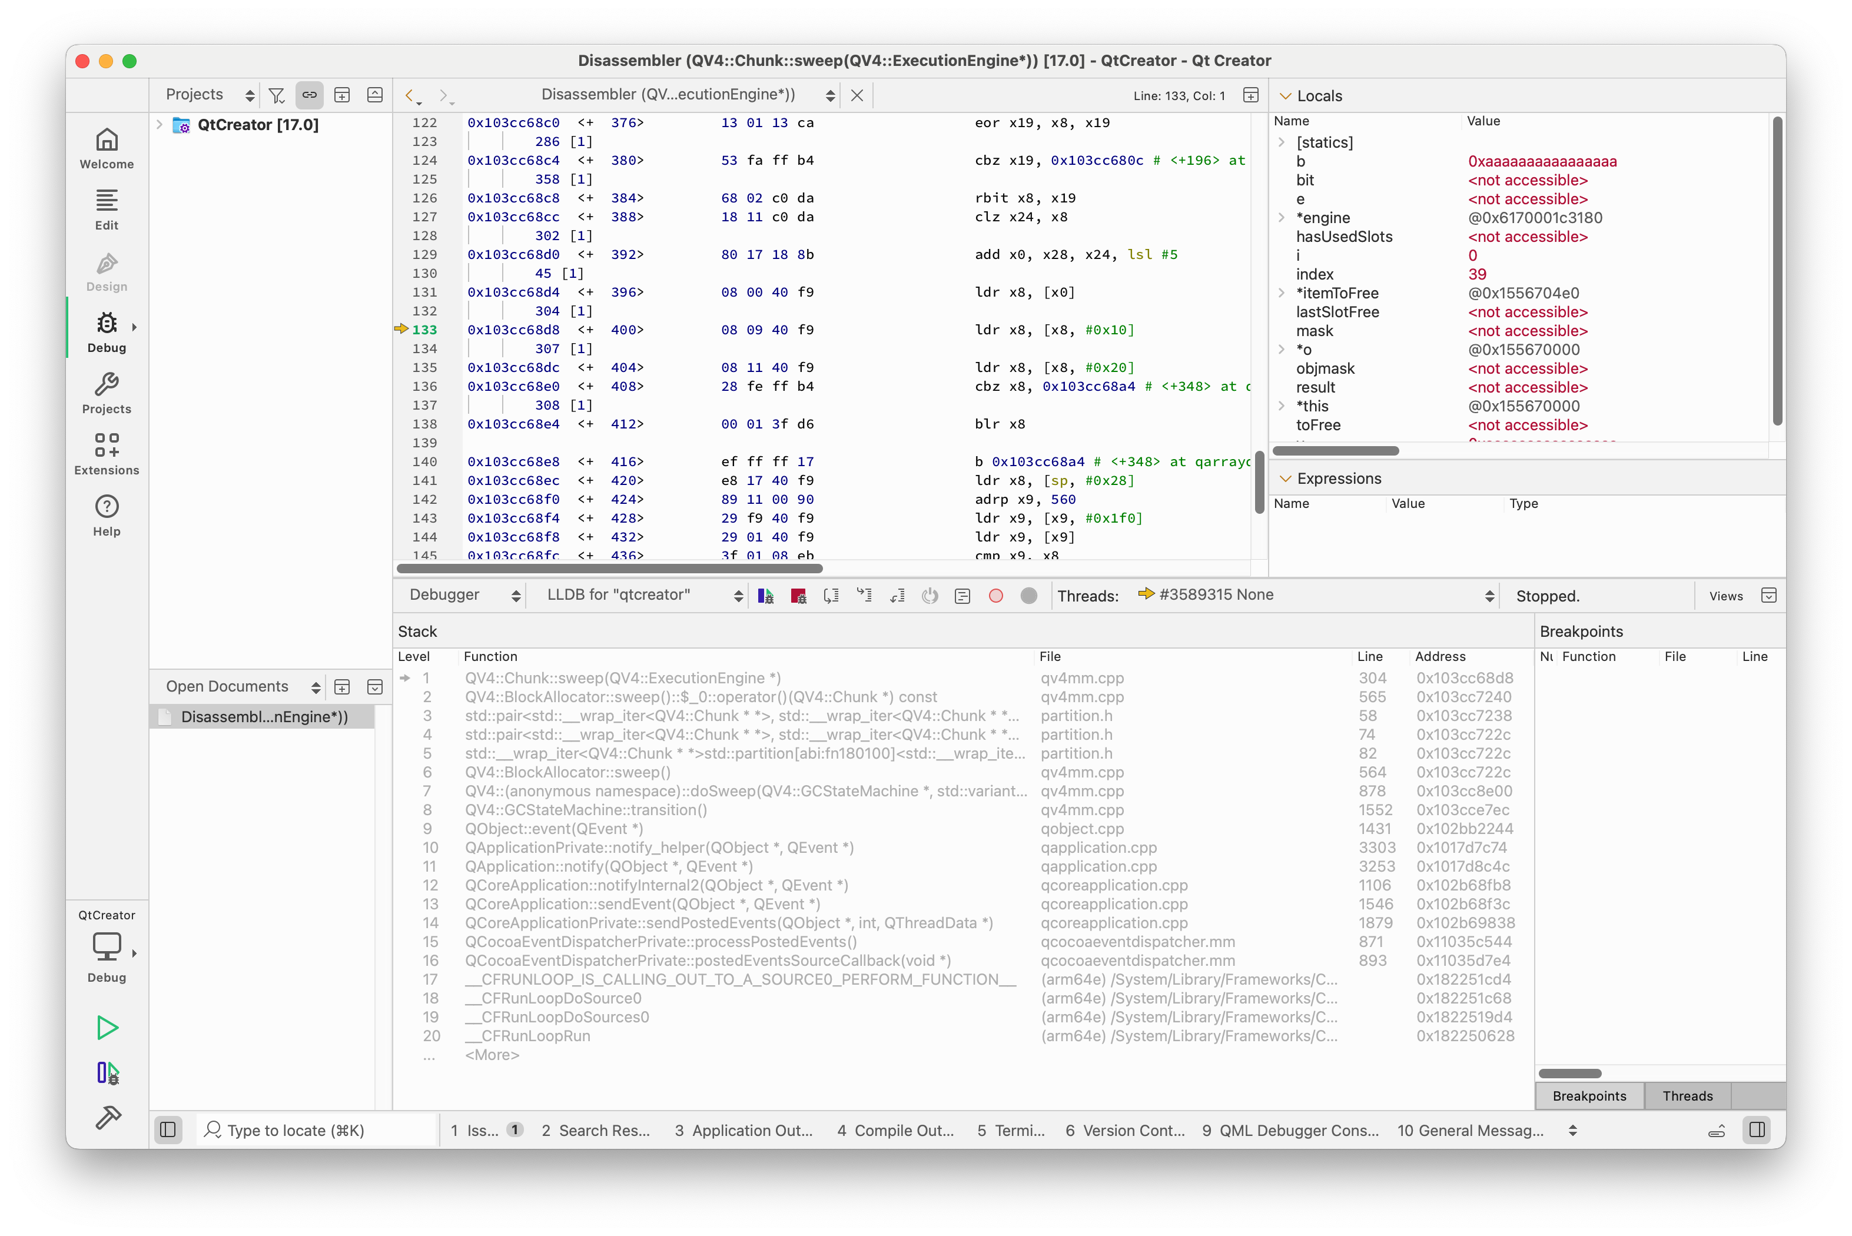
Task: Select the Debug mode with bug icon
Action: [107, 332]
